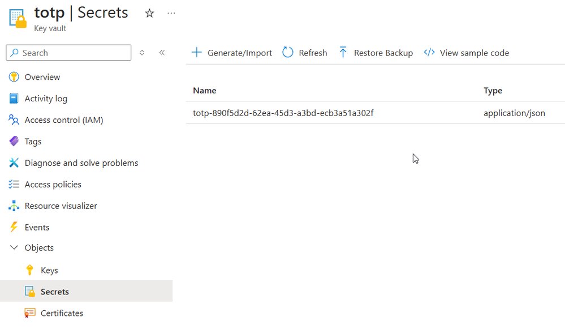
Task: Open View sample code
Action: click(x=466, y=52)
